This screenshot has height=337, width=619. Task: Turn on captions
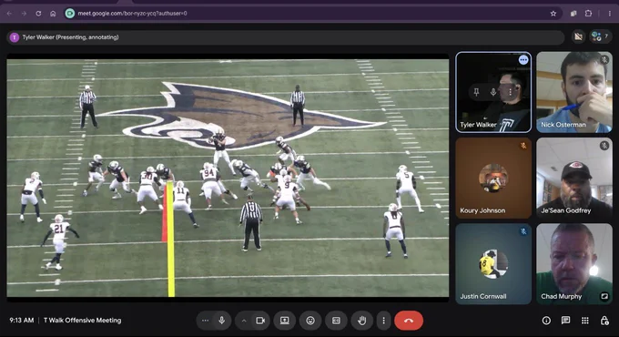click(336, 321)
